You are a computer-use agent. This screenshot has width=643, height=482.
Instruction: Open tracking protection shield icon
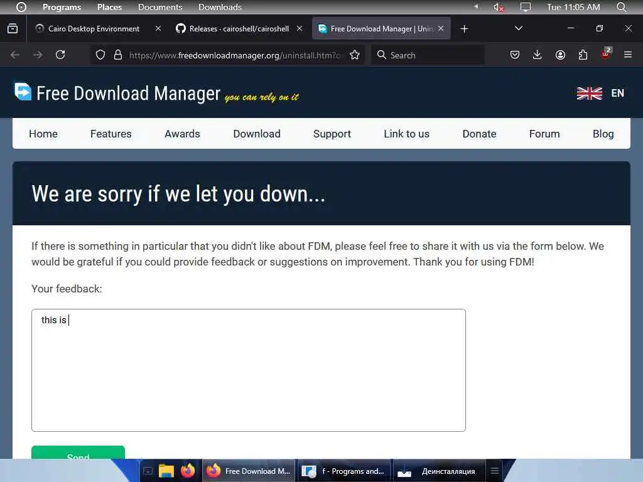(x=100, y=55)
